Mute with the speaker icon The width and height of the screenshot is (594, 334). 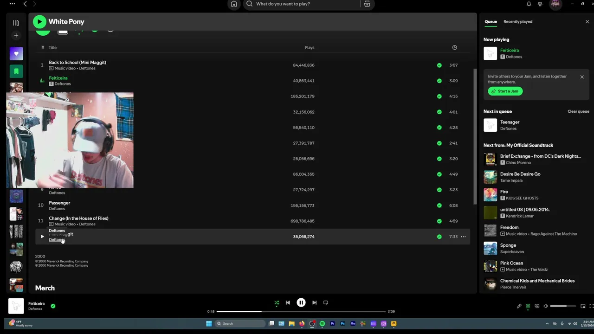pos(546,306)
